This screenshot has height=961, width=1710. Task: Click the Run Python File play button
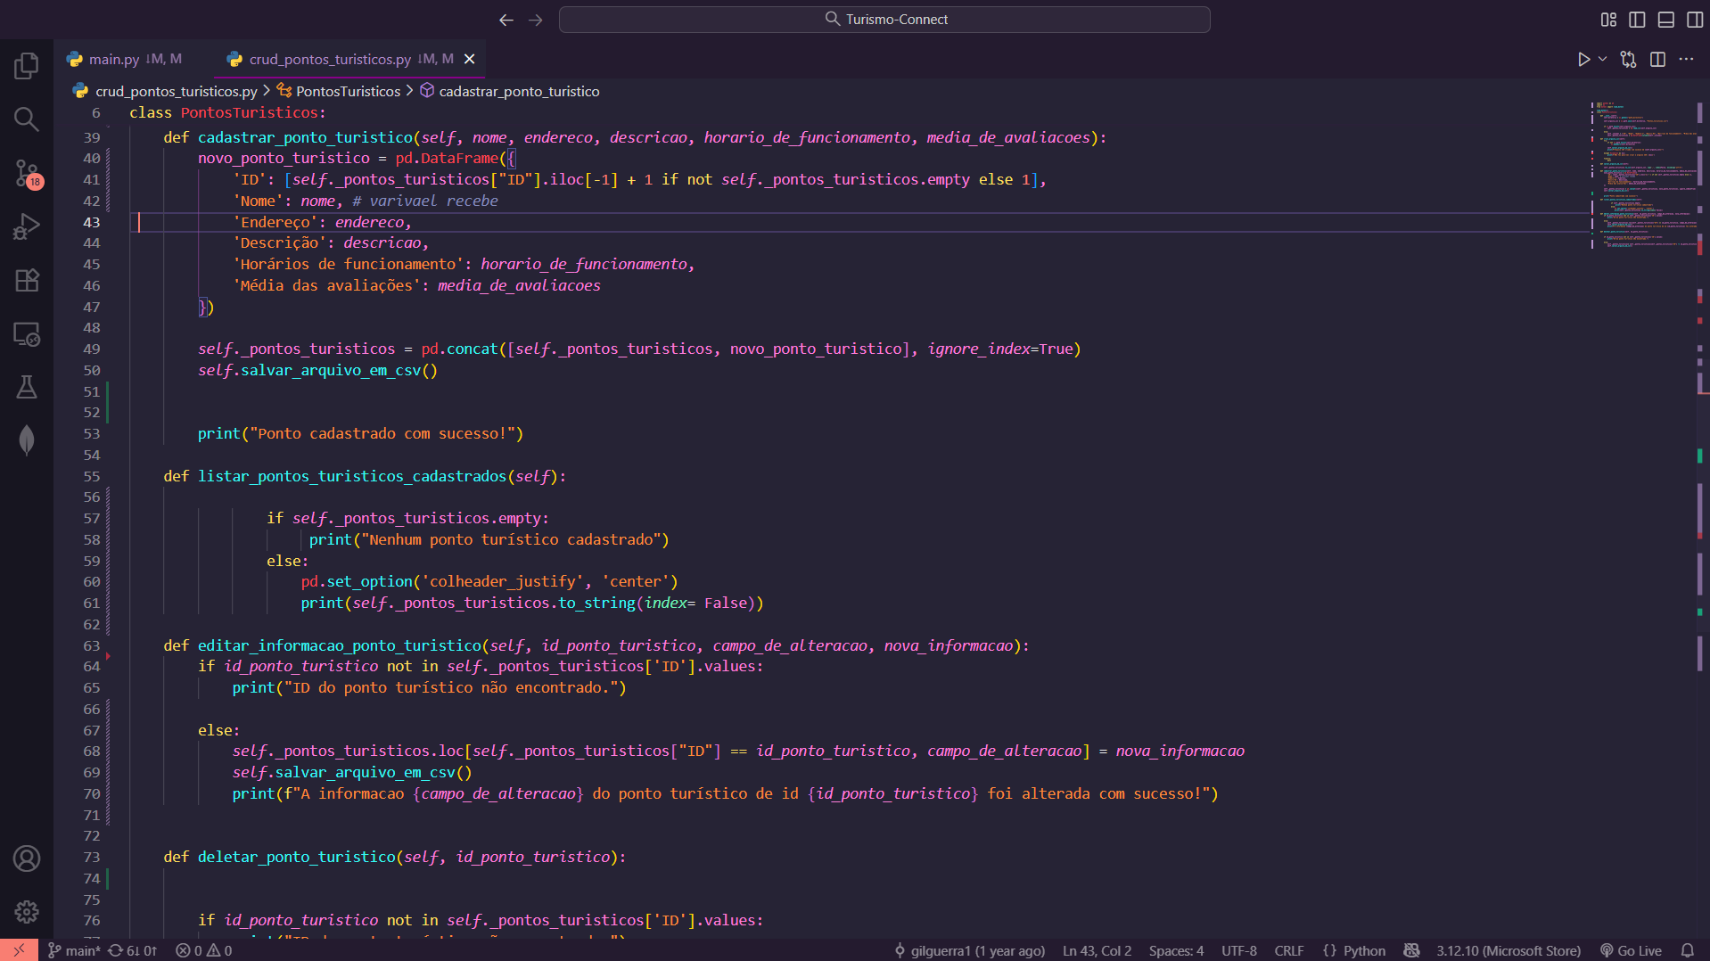[1583, 60]
